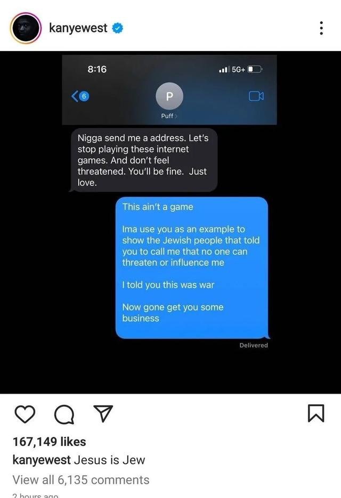Open kanyewest username at post header

(78, 28)
